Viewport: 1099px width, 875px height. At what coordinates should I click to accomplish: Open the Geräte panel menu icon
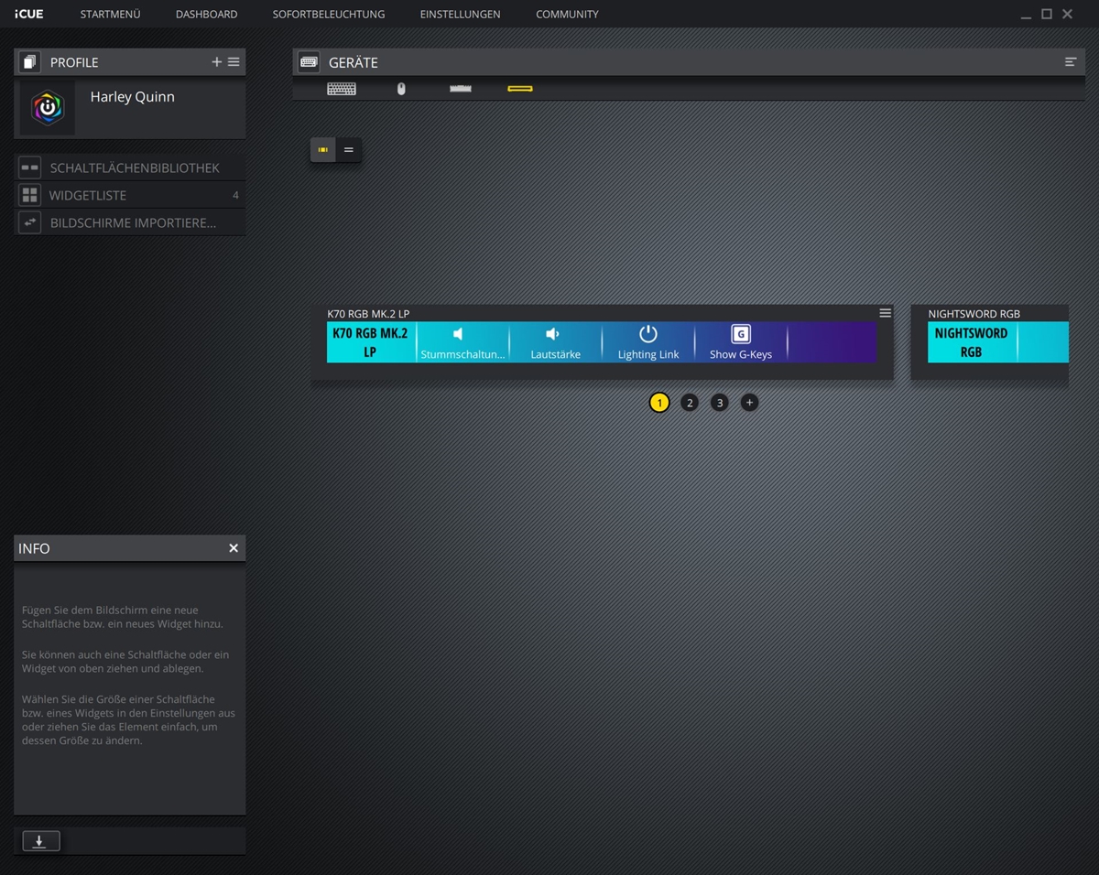pos(1071,62)
